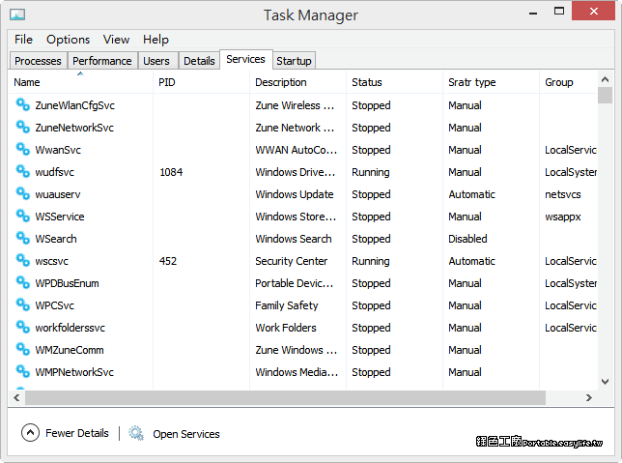Screen dimensions: 622x463
Task: Click the wudfsvc service gear icon
Action: tap(23, 172)
